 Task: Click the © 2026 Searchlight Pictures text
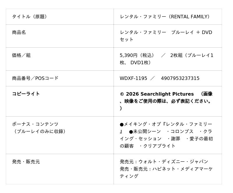157,94
